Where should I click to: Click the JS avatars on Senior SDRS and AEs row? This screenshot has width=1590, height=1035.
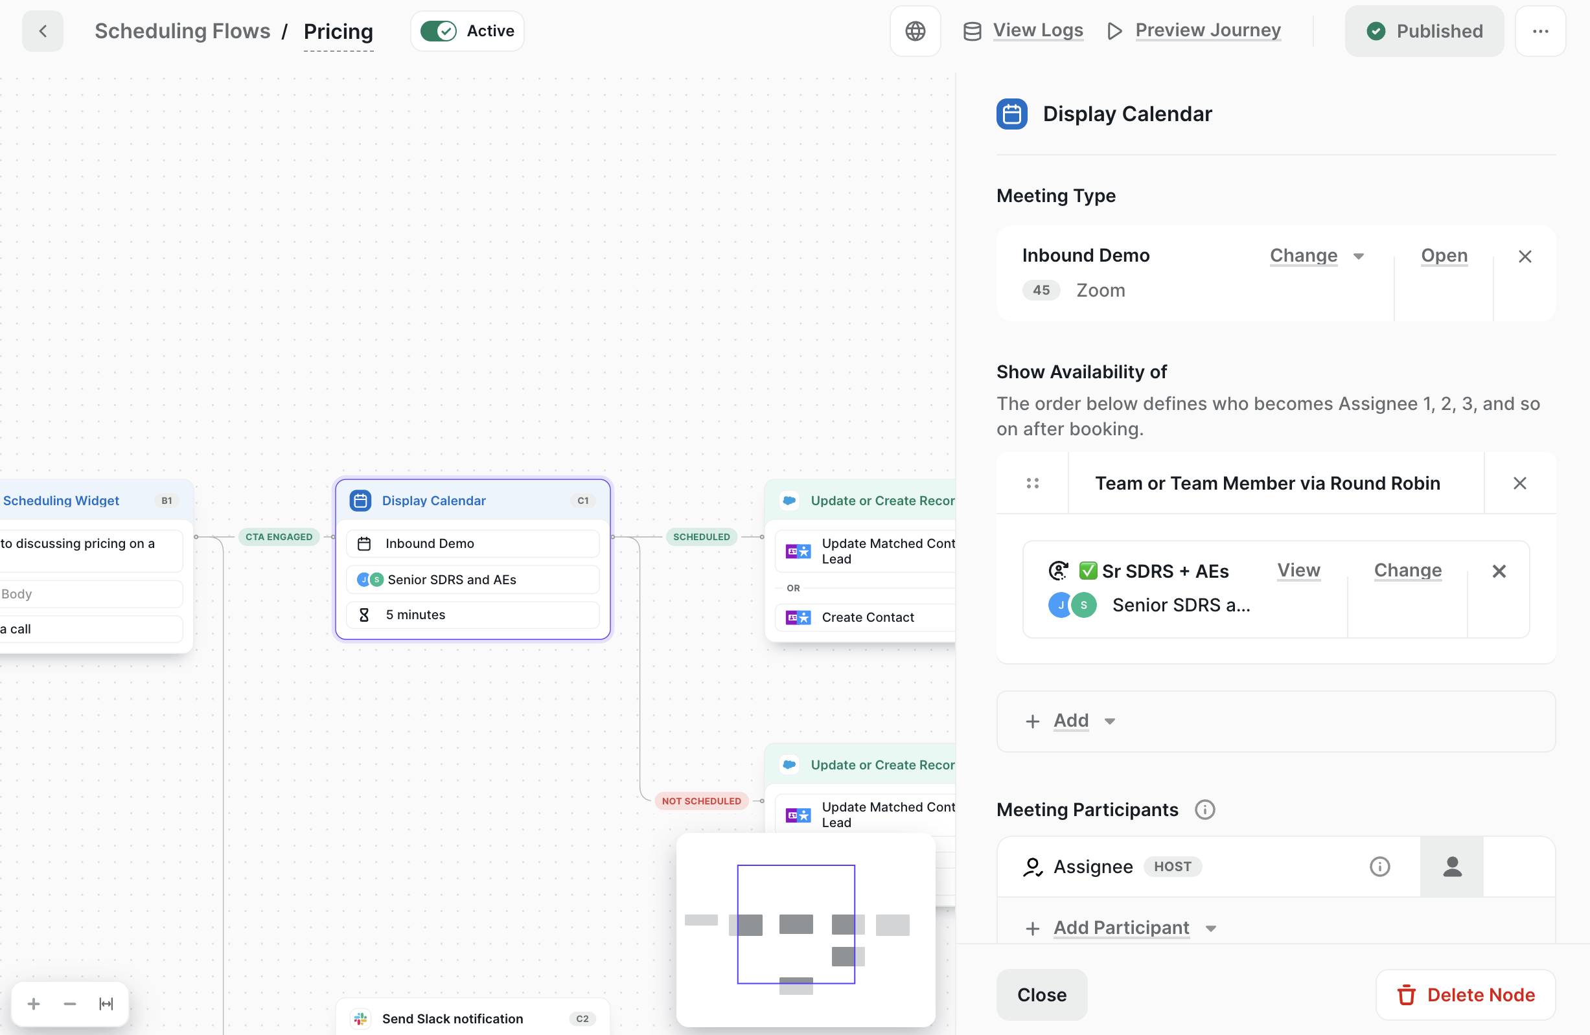[x=370, y=580]
